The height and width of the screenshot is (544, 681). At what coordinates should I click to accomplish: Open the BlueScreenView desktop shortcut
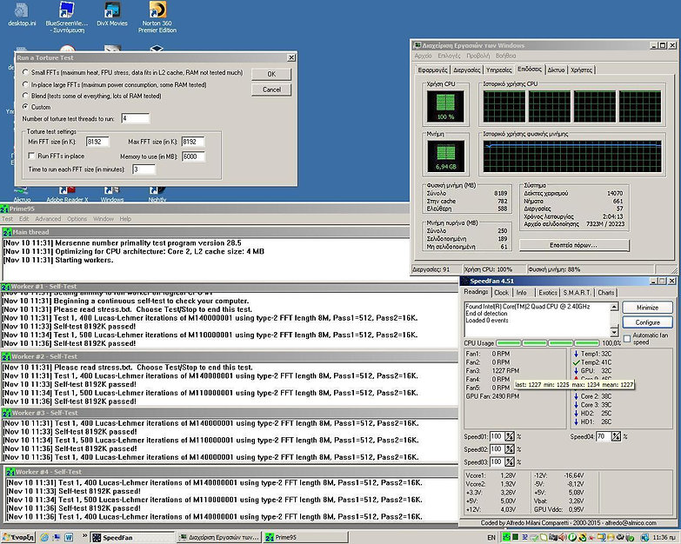65,11
